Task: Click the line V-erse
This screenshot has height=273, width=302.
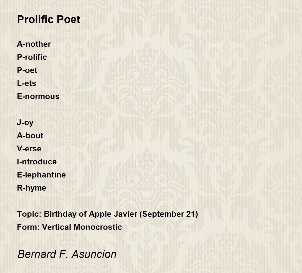Action: (29, 149)
